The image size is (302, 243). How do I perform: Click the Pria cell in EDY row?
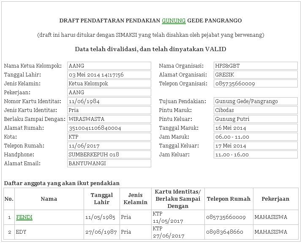pos(136,232)
